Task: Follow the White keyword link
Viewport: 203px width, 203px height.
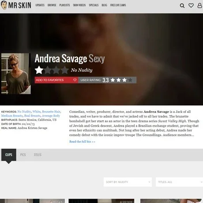Action: pos(36,112)
